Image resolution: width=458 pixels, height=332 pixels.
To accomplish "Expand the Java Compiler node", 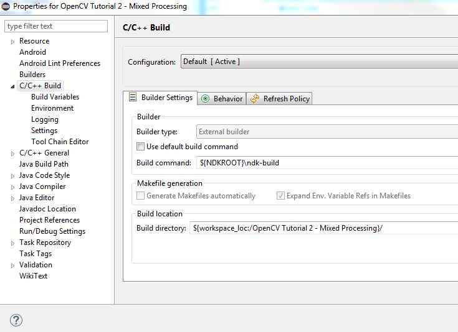I will 12,187.
